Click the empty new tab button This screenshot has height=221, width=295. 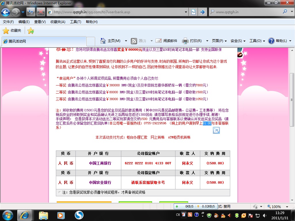pos(91,41)
